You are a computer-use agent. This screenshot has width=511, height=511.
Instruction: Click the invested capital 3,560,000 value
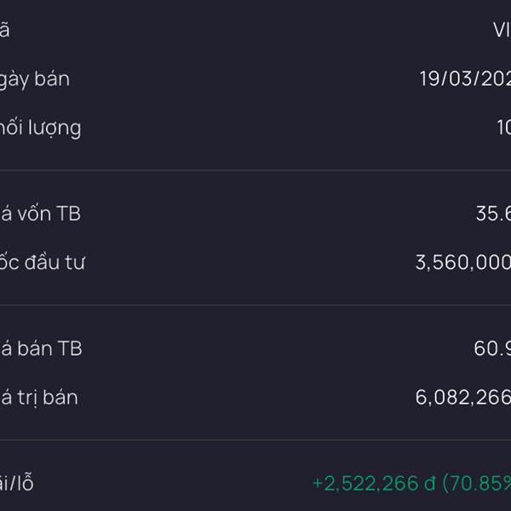click(x=463, y=262)
